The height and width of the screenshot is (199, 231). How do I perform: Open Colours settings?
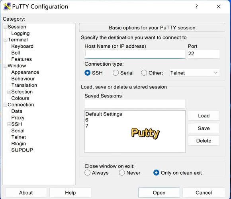20,98
